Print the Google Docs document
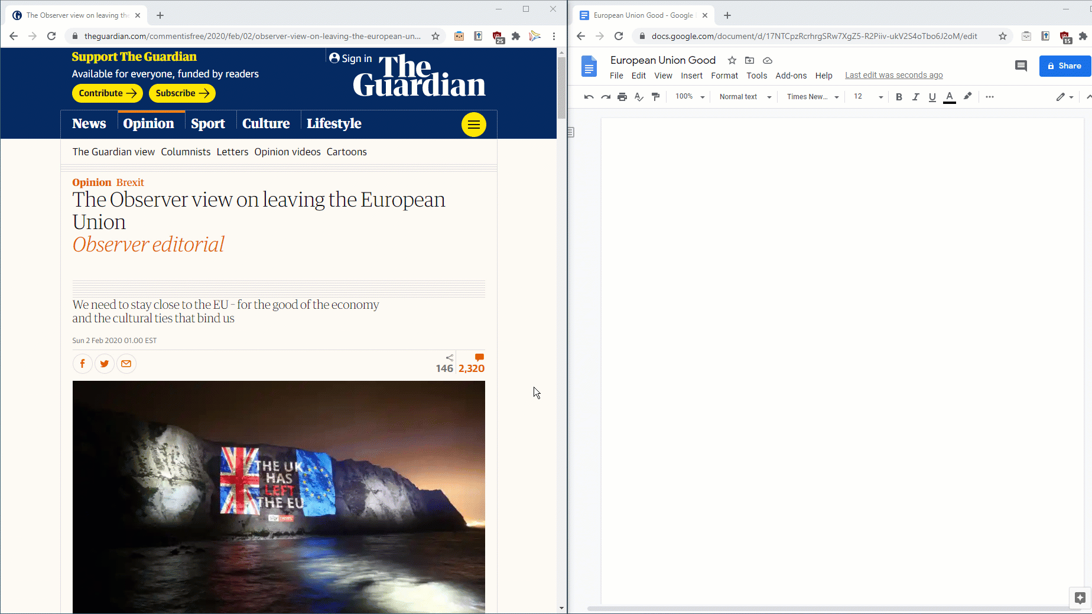This screenshot has width=1092, height=614. (x=622, y=97)
